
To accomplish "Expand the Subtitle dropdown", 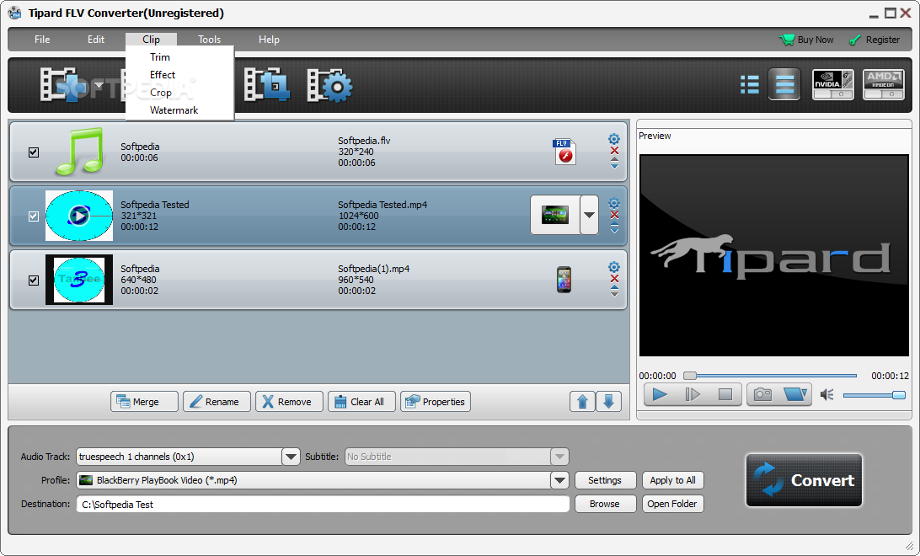I will coord(559,457).
